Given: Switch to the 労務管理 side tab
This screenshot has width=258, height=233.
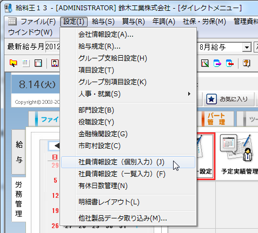Looking at the screenshot, I should click(x=19, y=199).
